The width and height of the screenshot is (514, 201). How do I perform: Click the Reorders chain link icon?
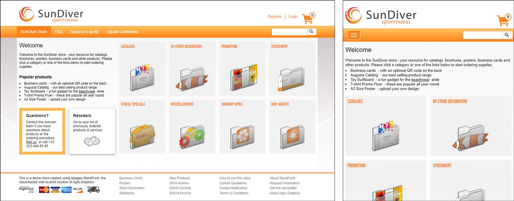(x=92, y=141)
